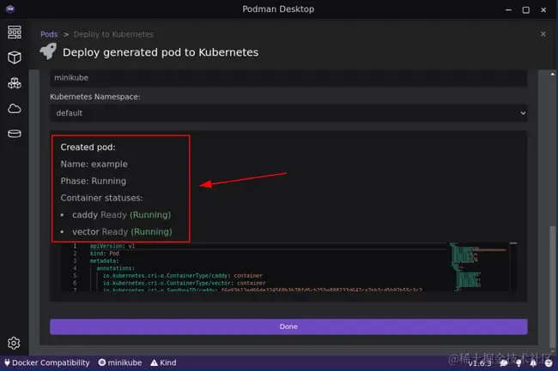
Task: Click the ContainerType/vector annotation line
Action: click(x=185, y=284)
